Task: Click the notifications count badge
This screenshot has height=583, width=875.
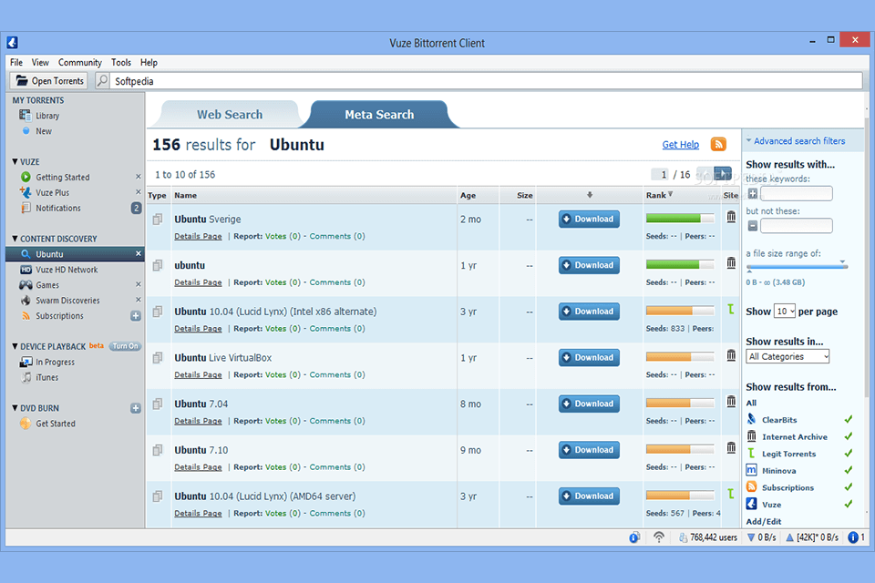Action: pyautogui.click(x=136, y=208)
